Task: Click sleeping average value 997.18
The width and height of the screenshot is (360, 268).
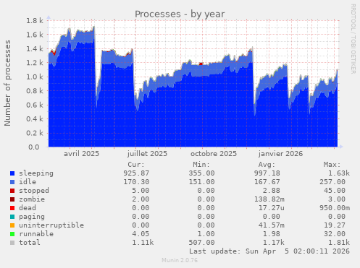Action: (267, 173)
